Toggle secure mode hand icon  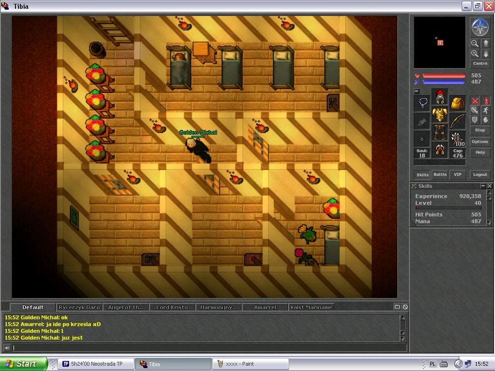[x=486, y=120]
